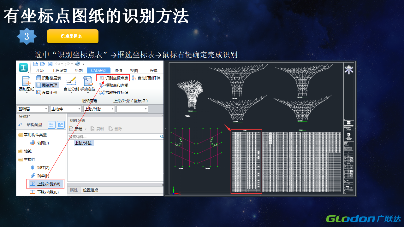Click the redo arrow icon
404x227 pixels.
pyautogui.click(x=67, y=64)
